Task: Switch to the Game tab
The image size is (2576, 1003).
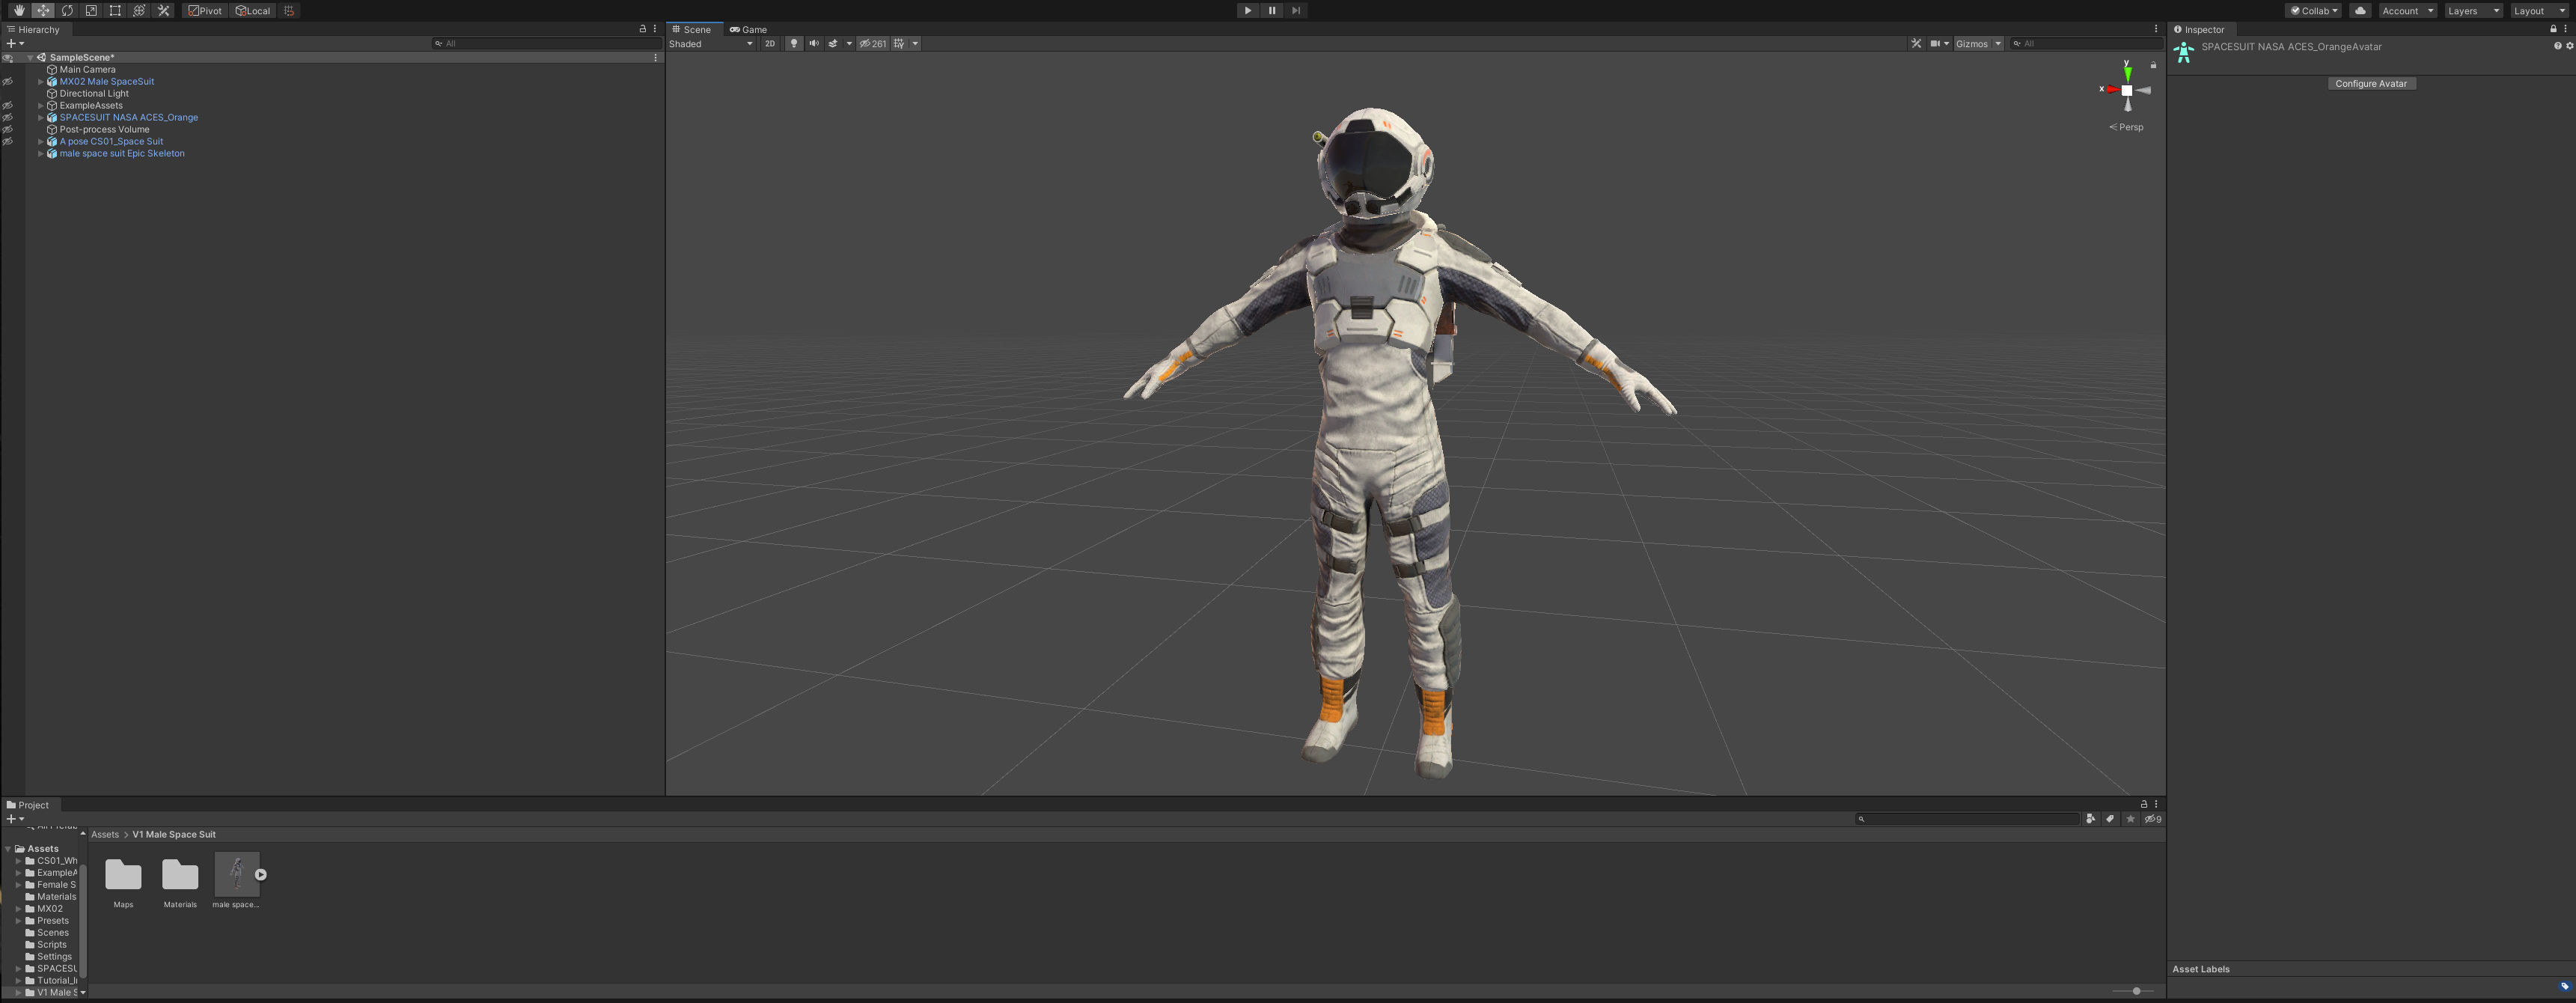Action: click(749, 29)
